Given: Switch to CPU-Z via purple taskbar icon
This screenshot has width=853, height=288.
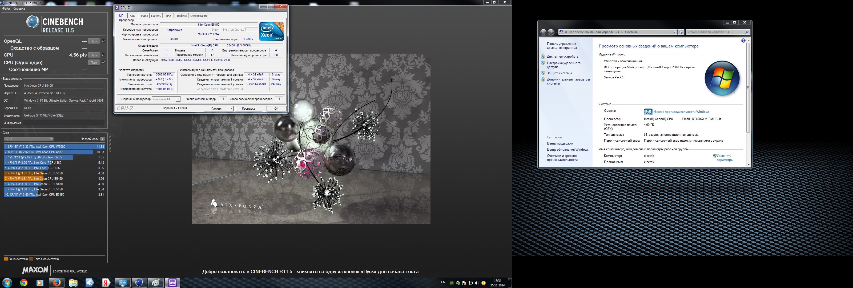Looking at the screenshot, I should pyautogui.click(x=172, y=283).
